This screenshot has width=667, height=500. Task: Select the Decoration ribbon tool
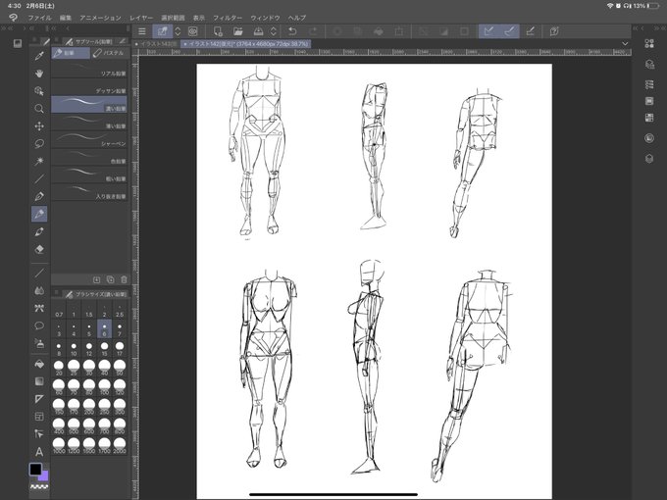click(x=39, y=308)
